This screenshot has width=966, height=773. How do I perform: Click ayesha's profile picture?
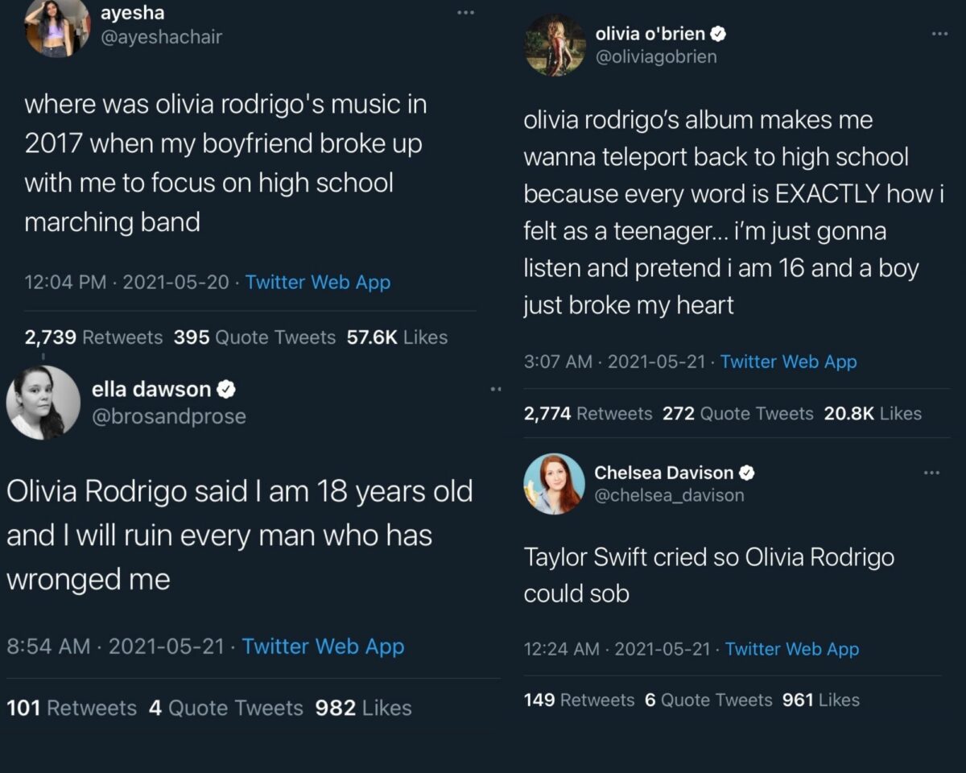pyautogui.click(x=58, y=27)
